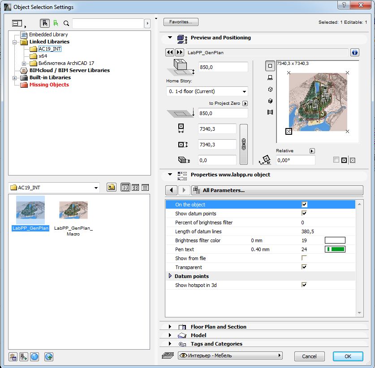This screenshot has width=375, height=368.
Task: Click the load other object icon
Action: (24, 357)
